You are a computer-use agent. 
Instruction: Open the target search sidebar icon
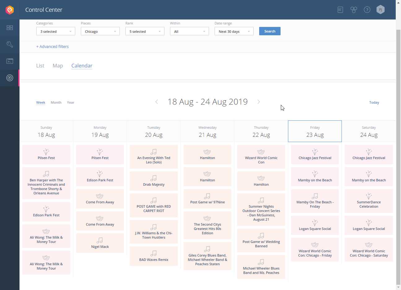[10, 78]
